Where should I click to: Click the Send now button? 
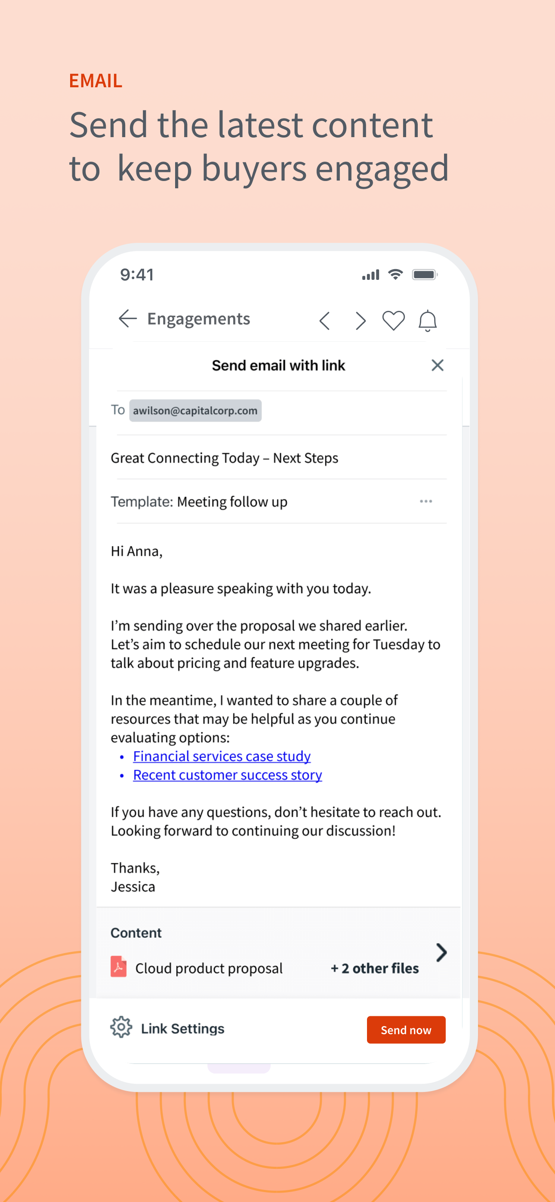(x=406, y=1030)
